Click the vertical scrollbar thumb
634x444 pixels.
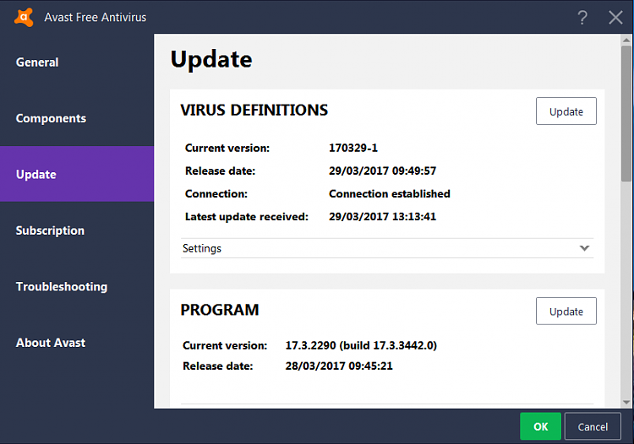[x=626, y=113]
